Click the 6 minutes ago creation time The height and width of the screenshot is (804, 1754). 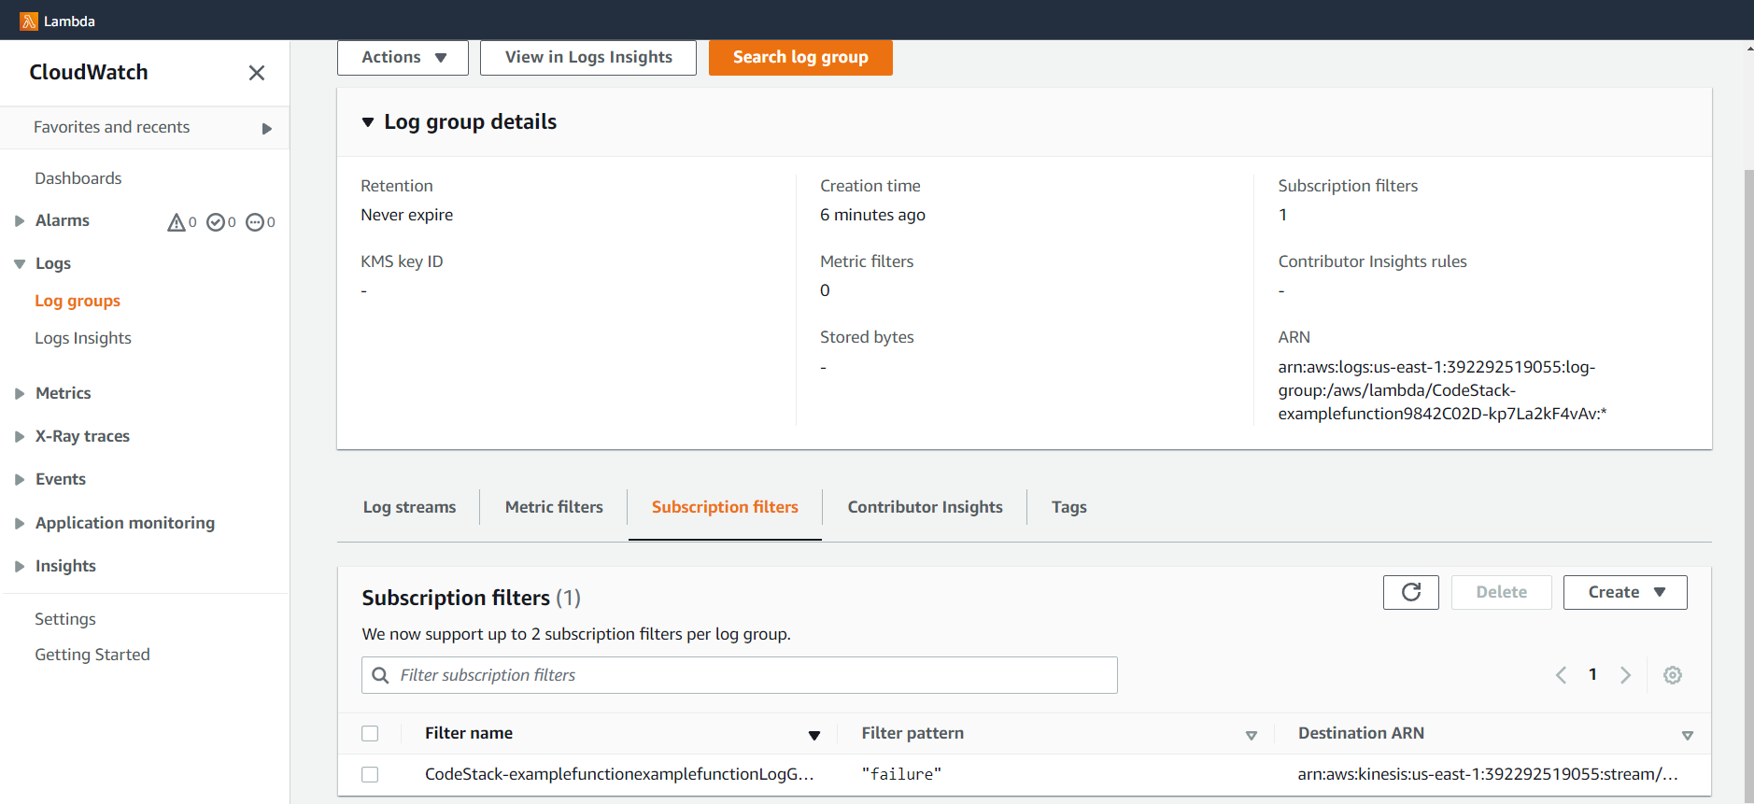click(872, 215)
